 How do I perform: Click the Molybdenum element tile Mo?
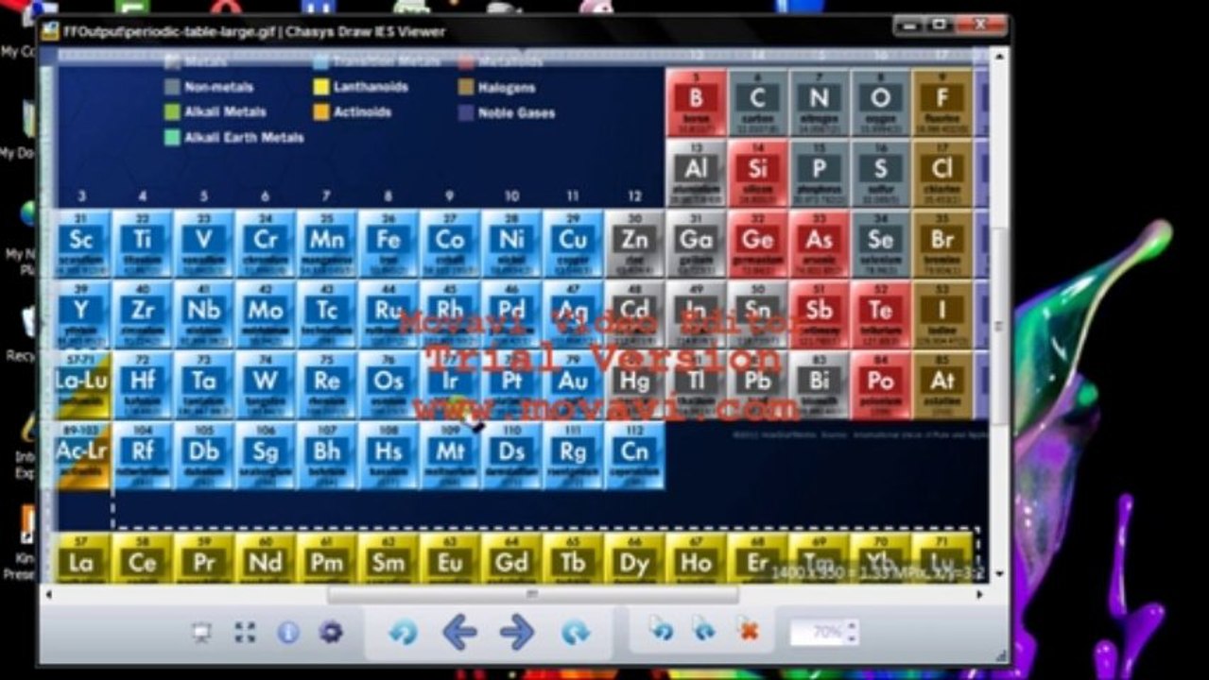tap(266, 314)
